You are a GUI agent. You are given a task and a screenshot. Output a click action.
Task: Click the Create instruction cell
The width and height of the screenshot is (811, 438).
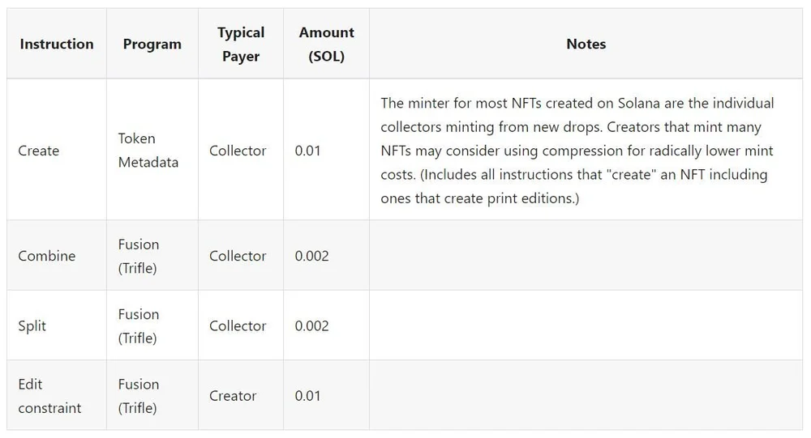(x=39, y=151)
